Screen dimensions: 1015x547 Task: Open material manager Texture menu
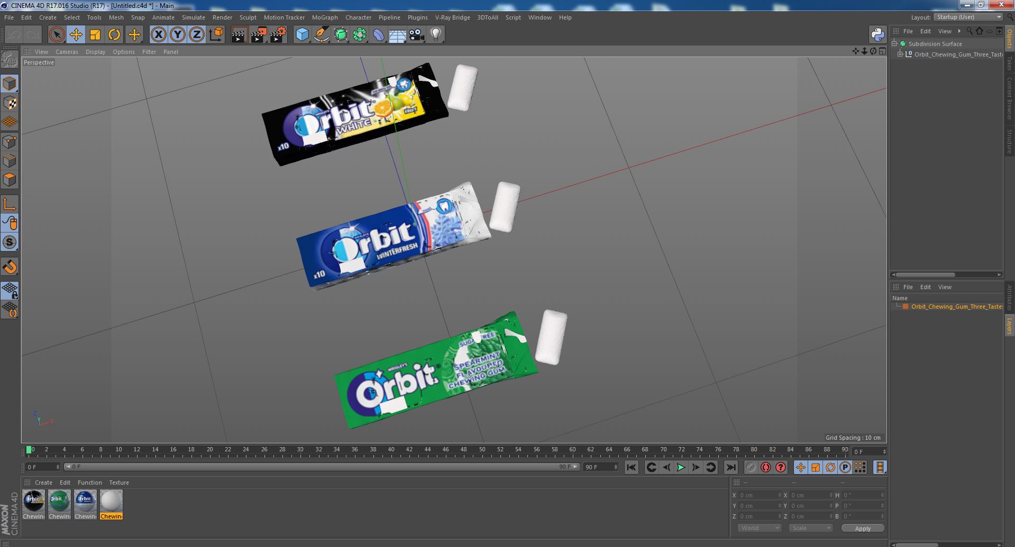coord(119,483)
